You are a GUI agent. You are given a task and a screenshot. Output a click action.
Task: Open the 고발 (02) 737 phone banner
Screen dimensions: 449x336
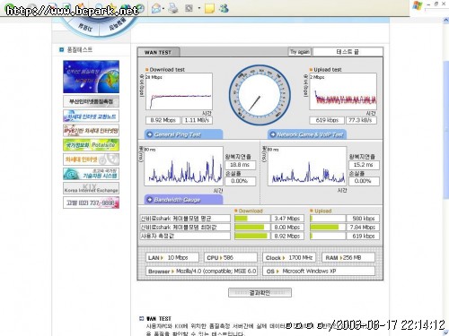pos(91,202)
